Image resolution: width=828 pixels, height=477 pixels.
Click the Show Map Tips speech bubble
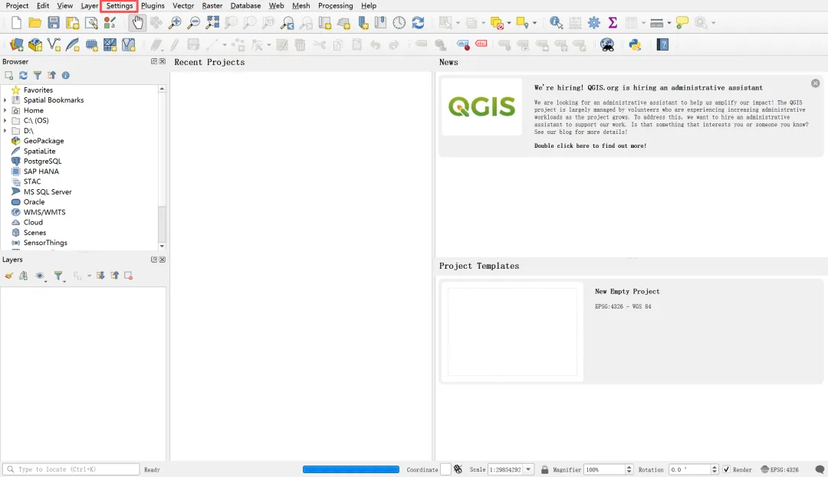(x=682, y=23)
